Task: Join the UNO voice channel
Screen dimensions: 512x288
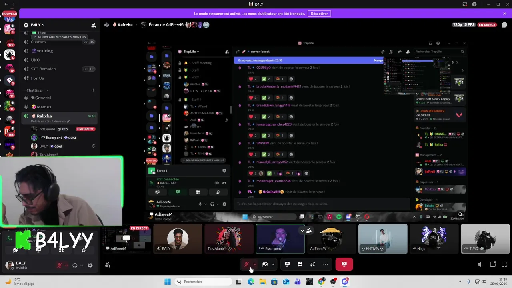Action: (x=60, y=60)
